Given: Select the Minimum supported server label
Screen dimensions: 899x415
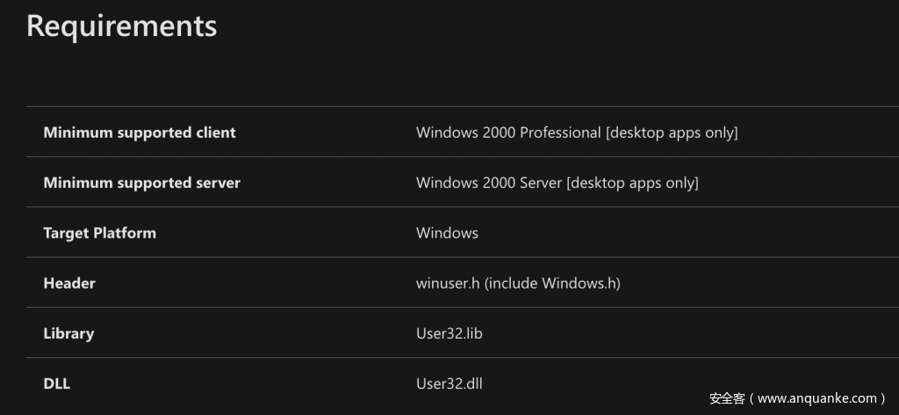Looking at the screenshot, I should pyautogui.click(x=141, y=182).
